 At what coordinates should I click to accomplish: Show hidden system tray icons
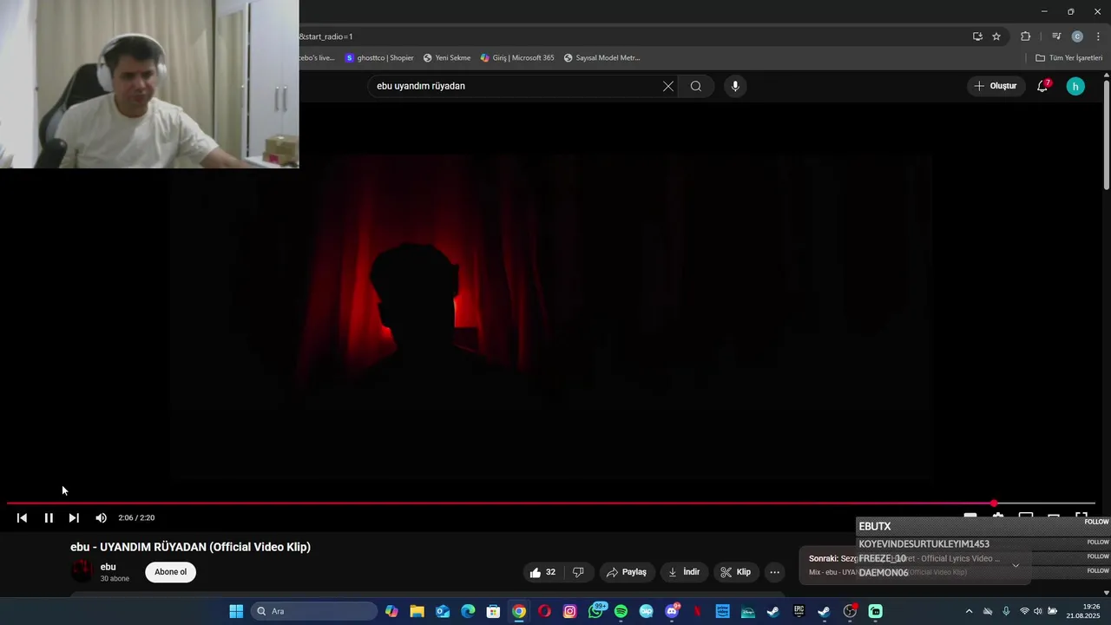(x=969, y=611)
